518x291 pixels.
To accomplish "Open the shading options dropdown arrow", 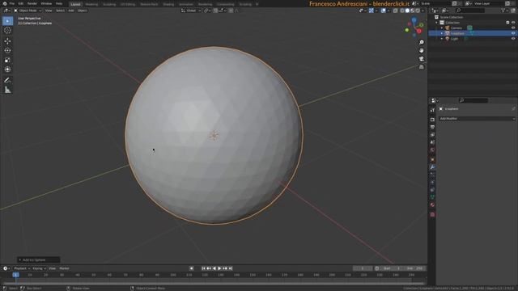I will pos(422,11).
